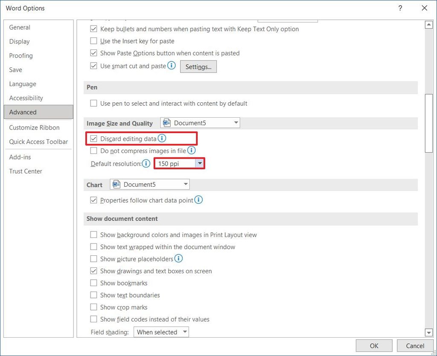Click the info icon after Properties follow chart data point
The height and width of the screenshot is (356, 437).
tap(198, 200)
